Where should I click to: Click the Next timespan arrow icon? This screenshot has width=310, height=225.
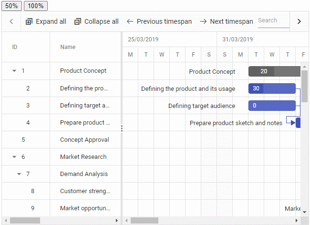tap(203, 21)
